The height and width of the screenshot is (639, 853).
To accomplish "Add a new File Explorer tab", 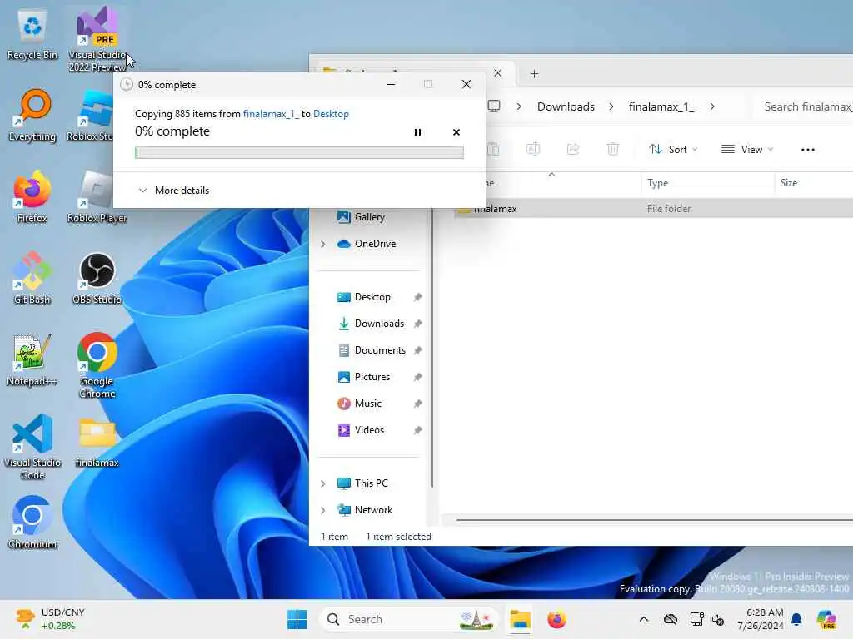I will [x=534, y=74].
